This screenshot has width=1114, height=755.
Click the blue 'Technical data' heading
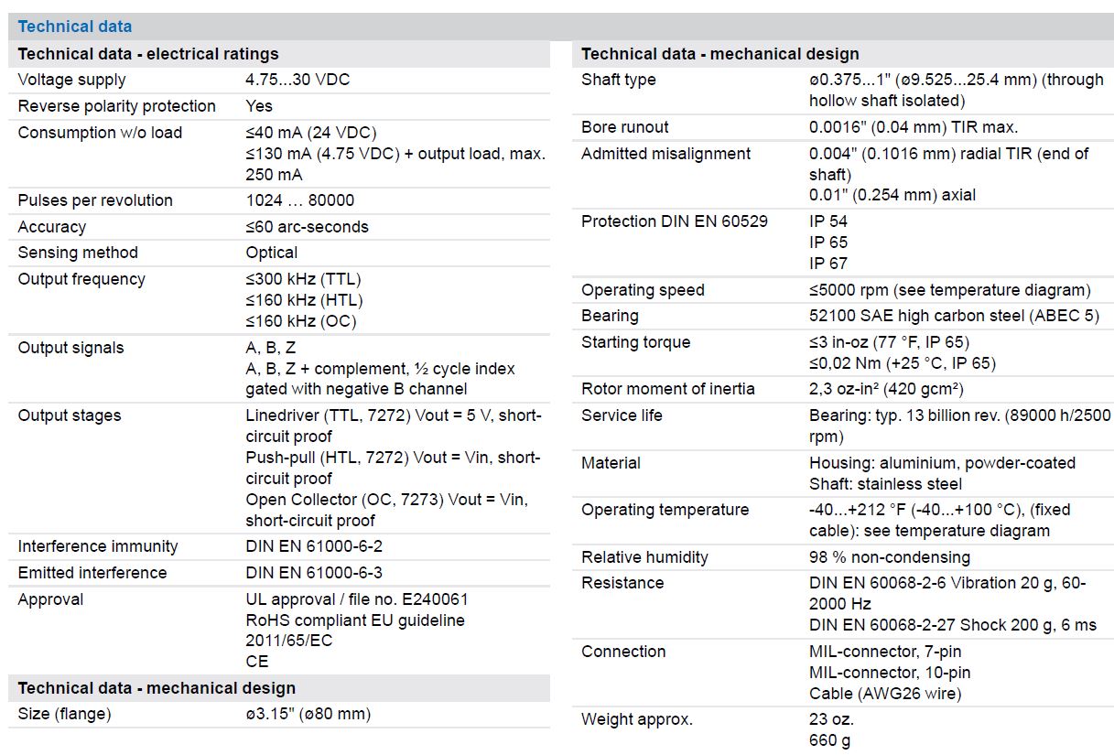pos(75,27)
